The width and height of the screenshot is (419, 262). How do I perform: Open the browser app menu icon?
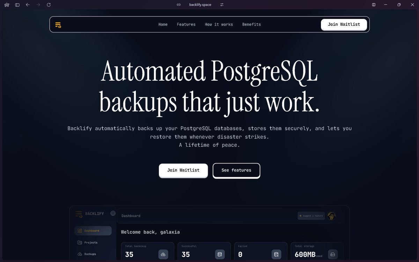[7, 5]
